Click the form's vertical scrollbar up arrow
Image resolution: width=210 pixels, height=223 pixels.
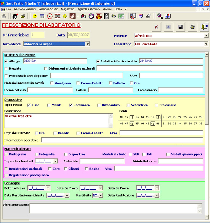(207, 54)
